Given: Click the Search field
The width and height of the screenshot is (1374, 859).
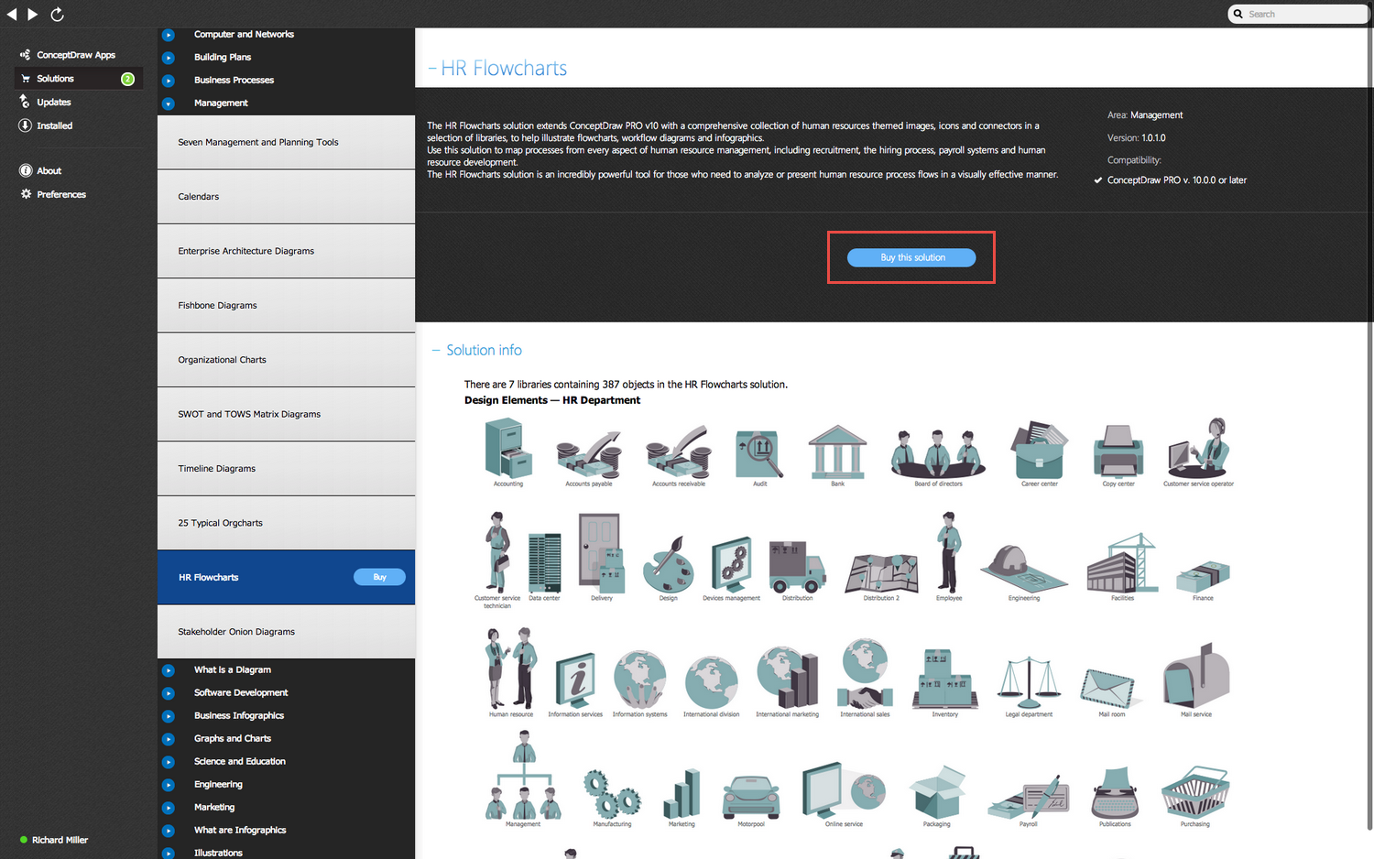Looking at the screenshot, I should pyautogui.click(x=1298, y=14).
